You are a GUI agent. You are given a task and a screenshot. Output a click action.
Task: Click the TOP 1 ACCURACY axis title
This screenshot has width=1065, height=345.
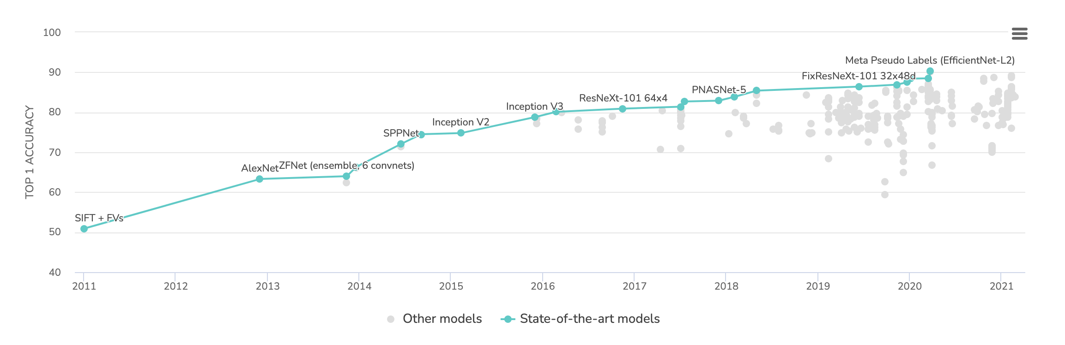[x=30, y=152]
